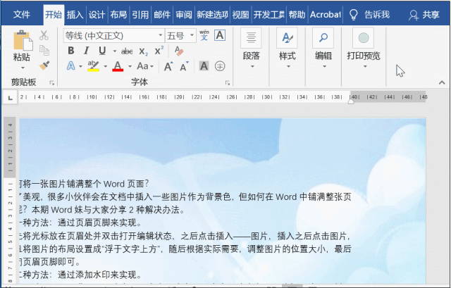Click the tab selector L ruler box
Screen dimensions: 451x288
[11, 98]
